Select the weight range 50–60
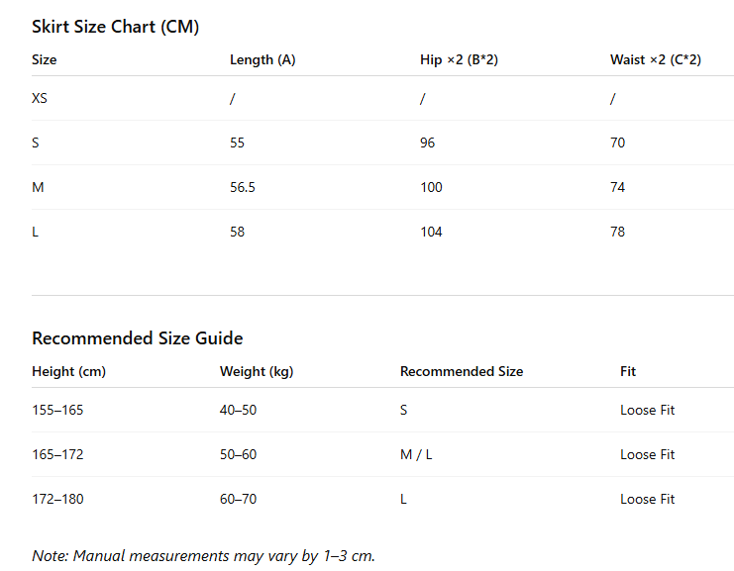Viewport: 734px width, 571px height. pos(239,454)
